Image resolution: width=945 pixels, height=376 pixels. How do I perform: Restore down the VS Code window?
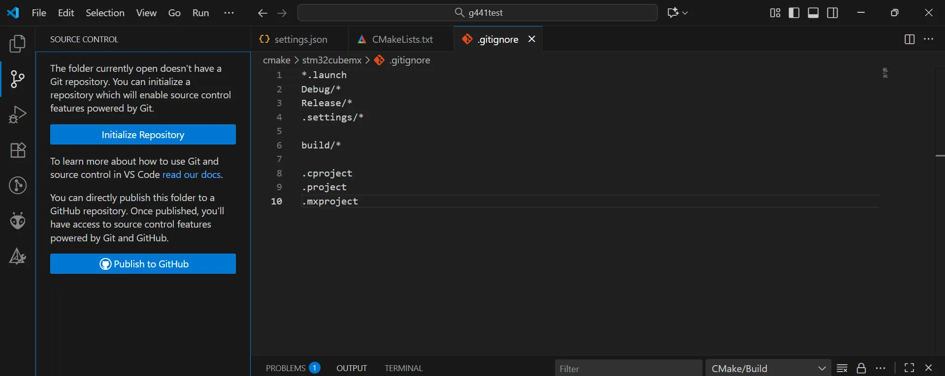coord(895,13)
